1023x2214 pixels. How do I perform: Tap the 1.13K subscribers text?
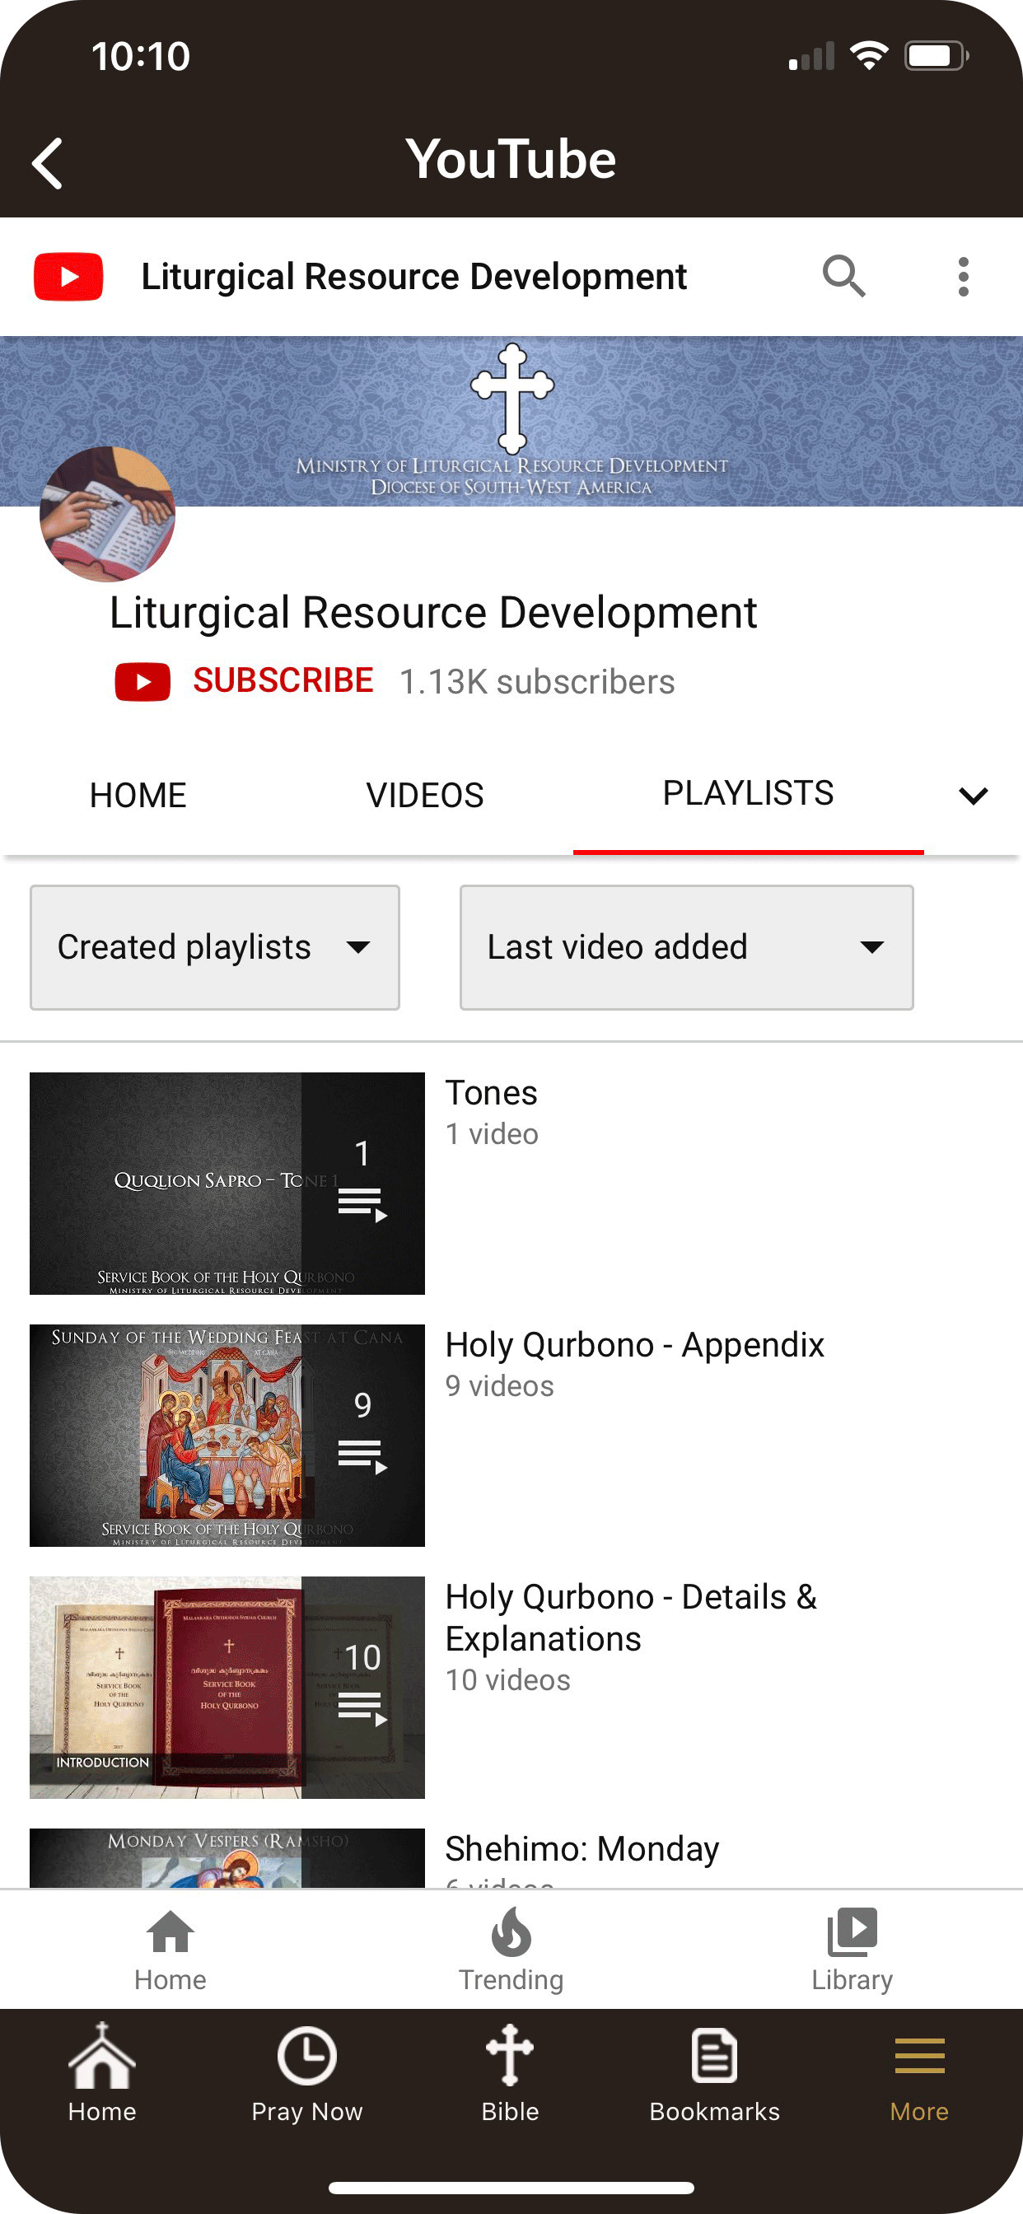[x=537, y=681]
